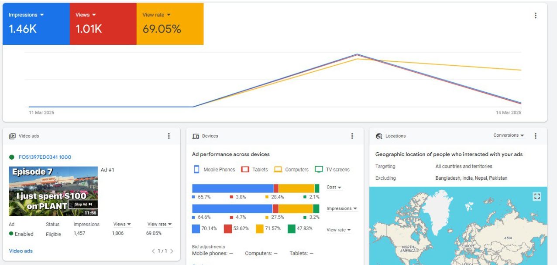Open the Devices card more options menu
Image resolution: width=557 pixels, height=265 pixels.
352,136
